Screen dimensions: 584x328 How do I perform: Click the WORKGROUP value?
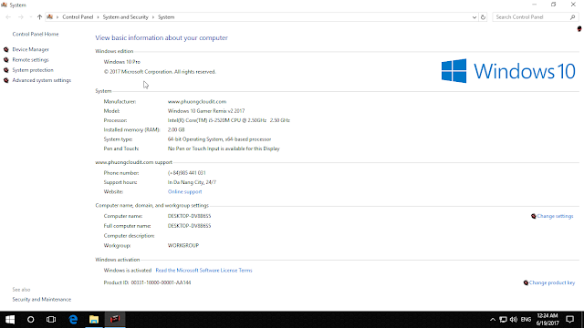[x=183, y=245]
